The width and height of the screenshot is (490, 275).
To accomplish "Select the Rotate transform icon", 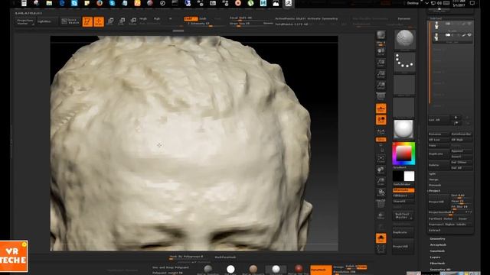I will (132, 21).
